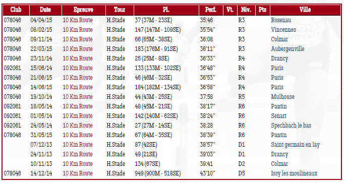Viewport: 344px width, 183px height.
Task: Open the Mulhouse city link
Action: (x=283, y=97)
